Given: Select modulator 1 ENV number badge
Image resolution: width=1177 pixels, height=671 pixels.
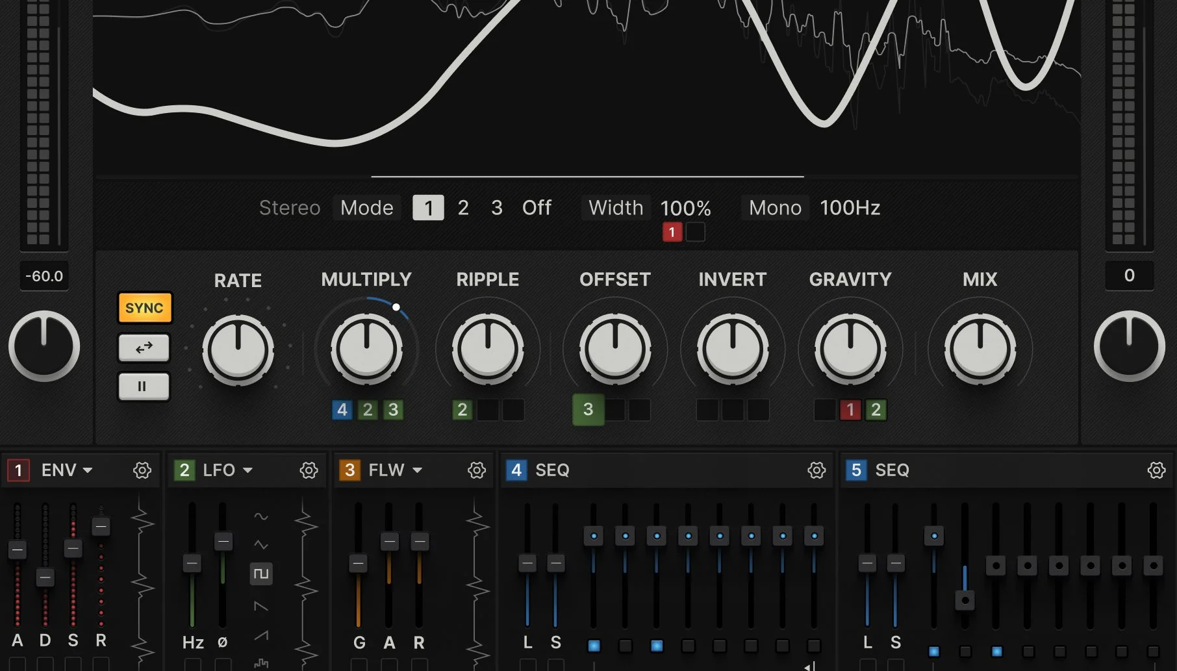Looking at the screenshot, I should point(18,470).
